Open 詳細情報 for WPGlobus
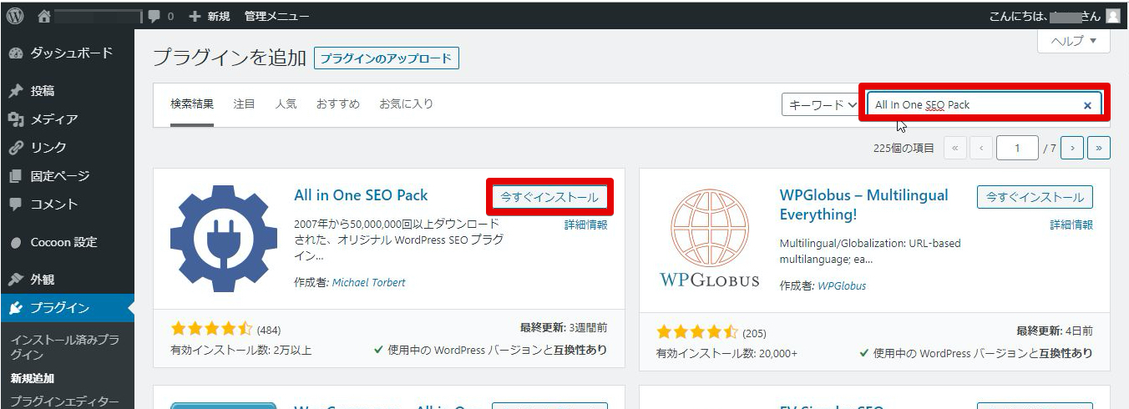Screen dimensions: 1129x409 1071,225
